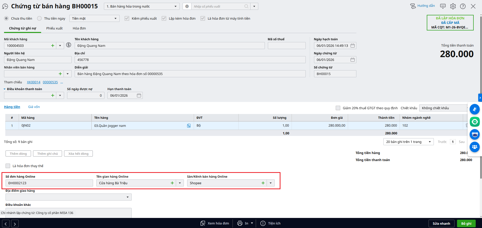Click the Số đơn hàng Online field
This screenshot has width=482, height=228.
coord(49,183)
